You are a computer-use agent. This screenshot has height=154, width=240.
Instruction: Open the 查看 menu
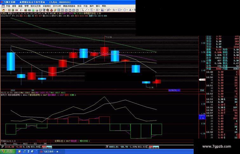(x=14, y=6)
